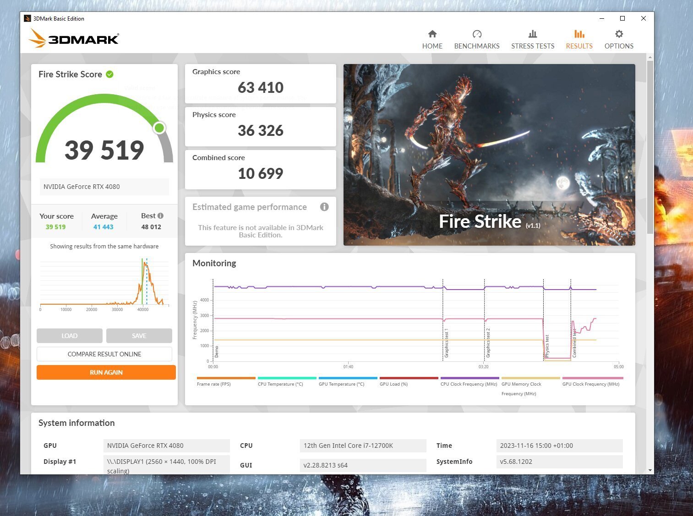
Task: Click the Monitoring heading
Action: (x=214, y=263)
